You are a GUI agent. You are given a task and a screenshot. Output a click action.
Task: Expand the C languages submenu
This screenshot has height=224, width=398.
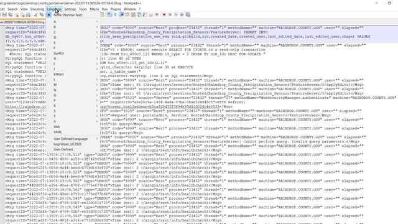pyautogui.click(x=73, y=32)
